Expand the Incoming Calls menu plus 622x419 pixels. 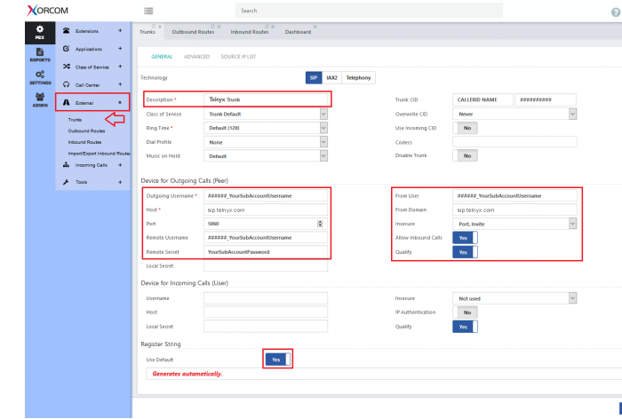coord(120,165)
